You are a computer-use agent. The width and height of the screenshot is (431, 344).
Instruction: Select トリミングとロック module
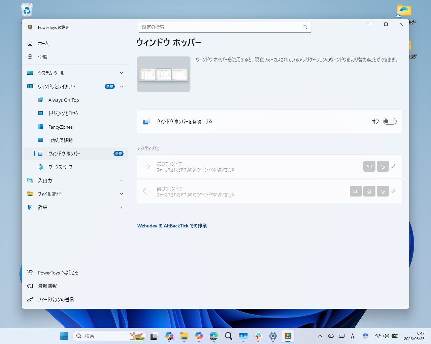click(76, 114)
